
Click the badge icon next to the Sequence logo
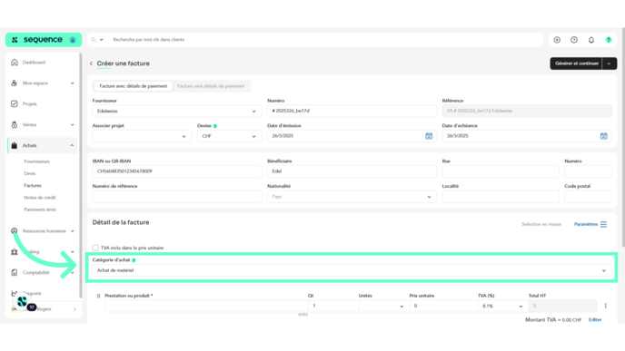pos(73,40)
